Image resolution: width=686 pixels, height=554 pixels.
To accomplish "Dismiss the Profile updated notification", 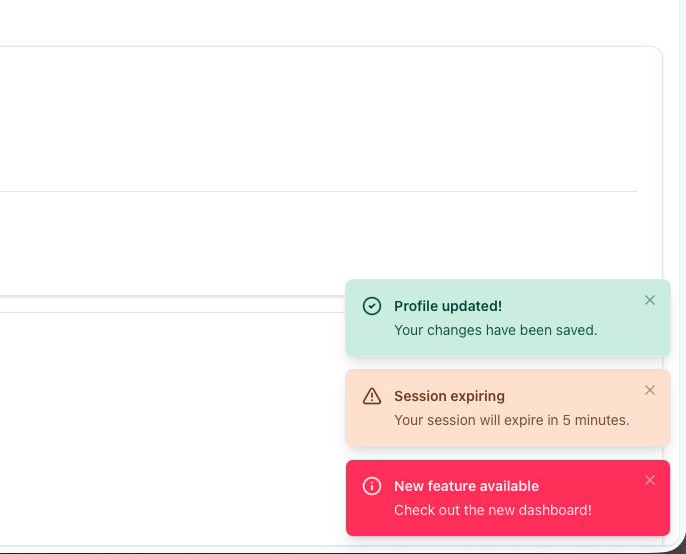I will (650, 300).
